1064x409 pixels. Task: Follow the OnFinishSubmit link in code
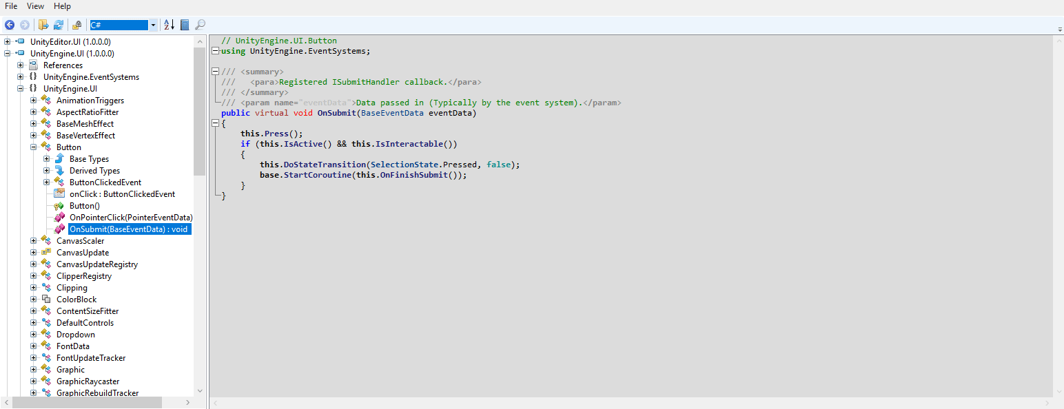(x=413, y=175)
